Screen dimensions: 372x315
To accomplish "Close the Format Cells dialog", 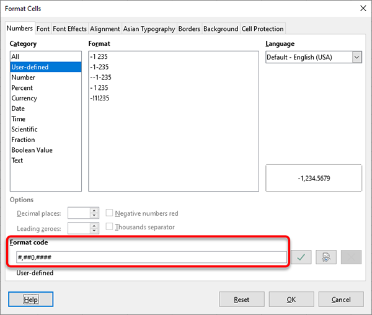I will pyautogui.click(x=363, y=9).
